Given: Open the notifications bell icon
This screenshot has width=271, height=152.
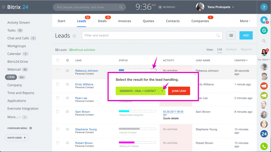Looking at the screenshot, I should (x=264, y=20).
